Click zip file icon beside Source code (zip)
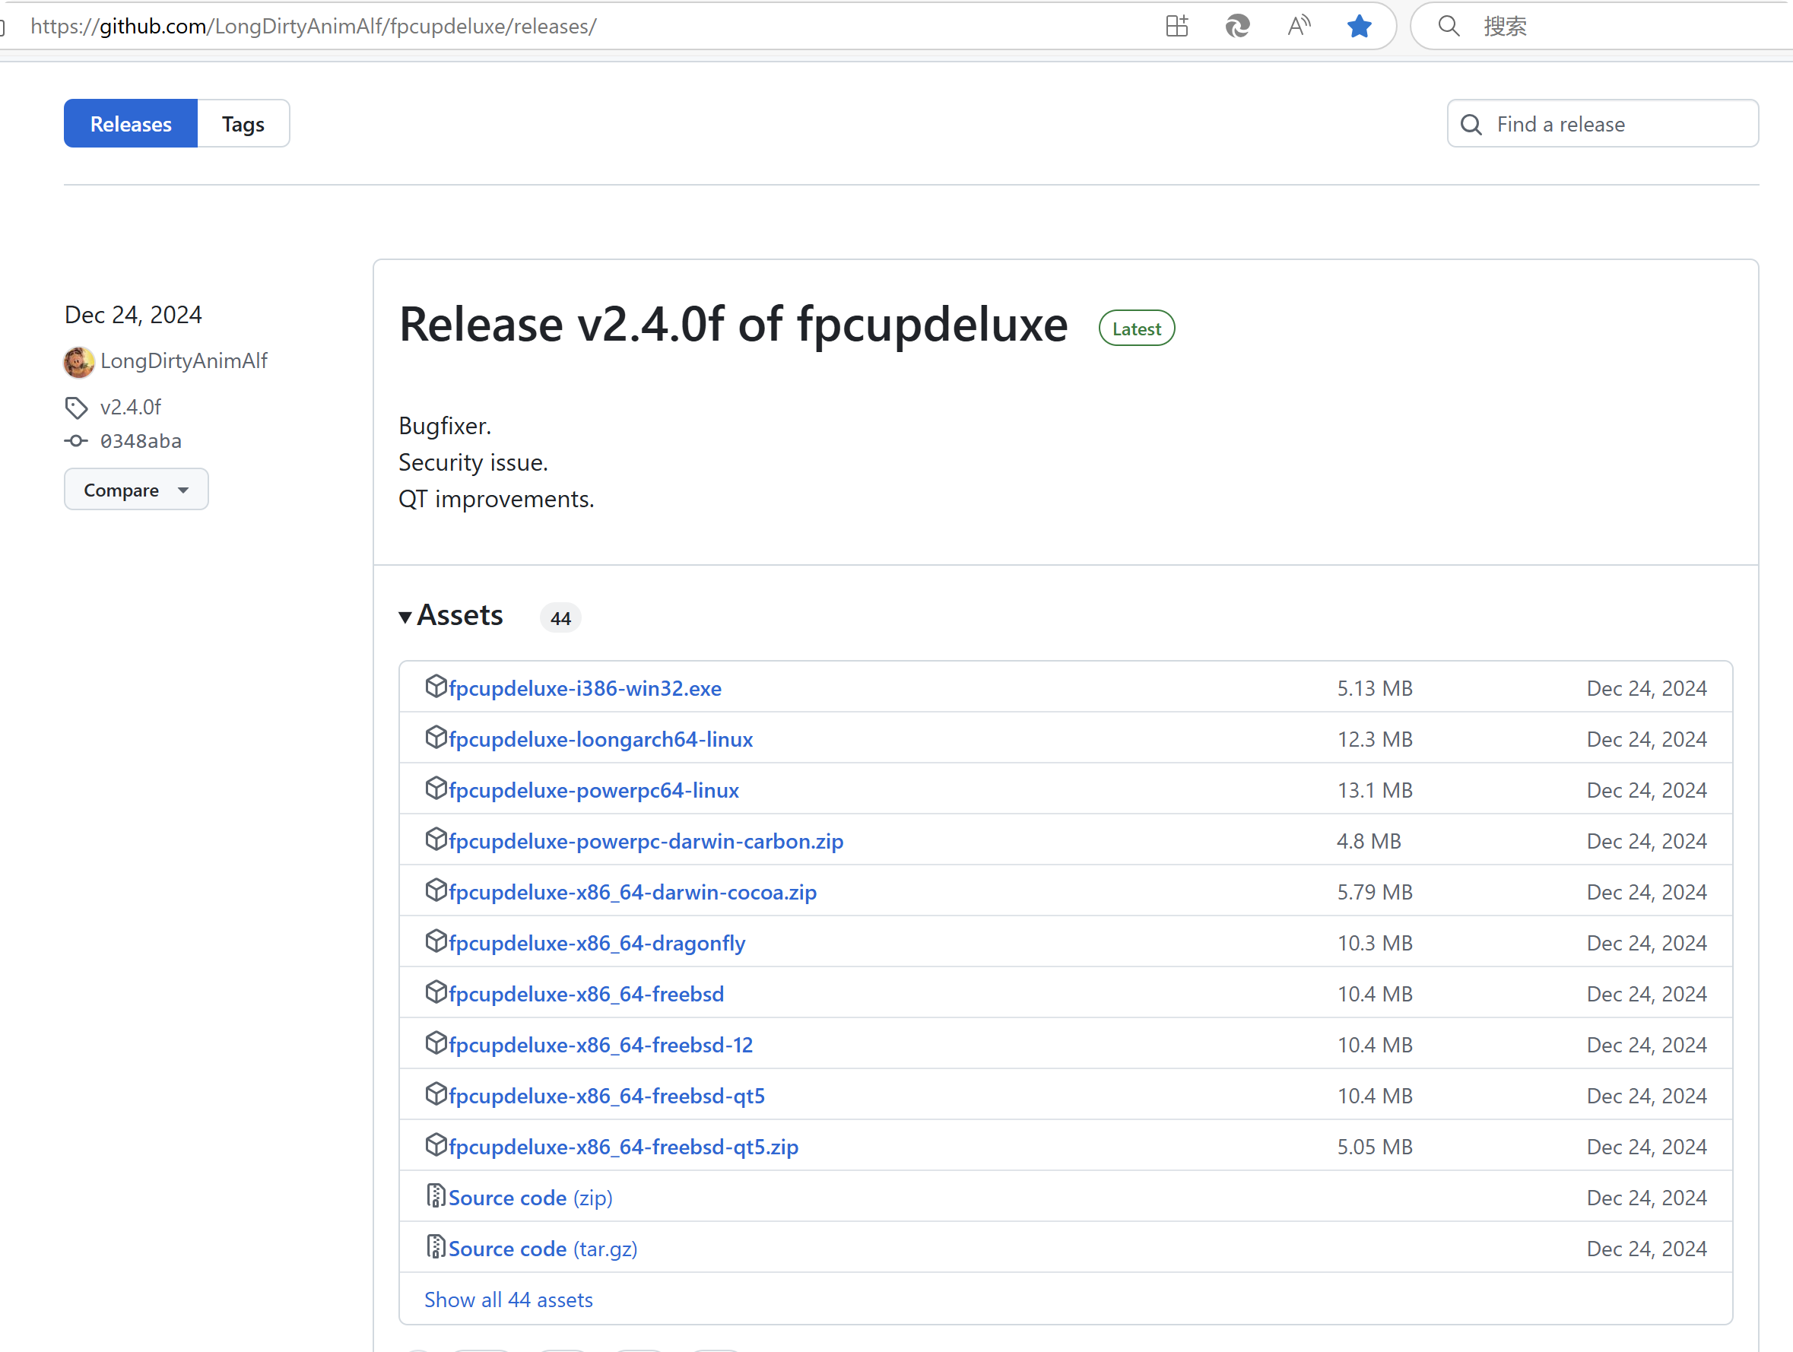The width and height of the screenshot is (1793, 1352). [436, 1195]
